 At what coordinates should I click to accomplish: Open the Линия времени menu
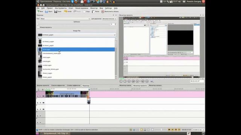coord(82,8)
